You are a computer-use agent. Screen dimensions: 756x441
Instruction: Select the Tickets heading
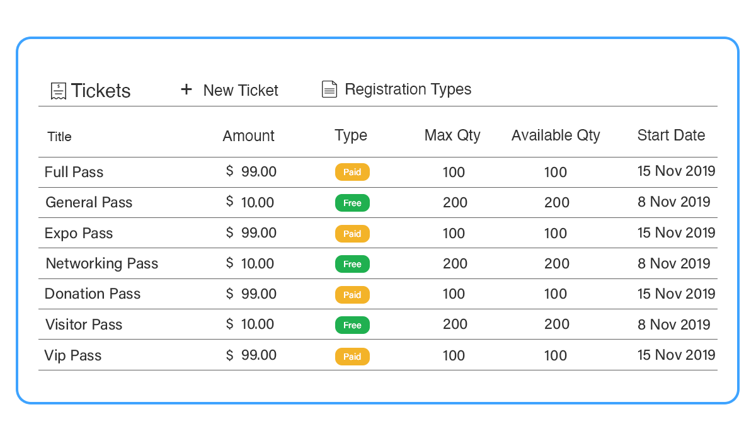(101, 91)
